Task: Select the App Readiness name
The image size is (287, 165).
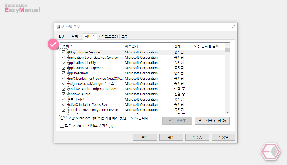Action: [78, 73]
